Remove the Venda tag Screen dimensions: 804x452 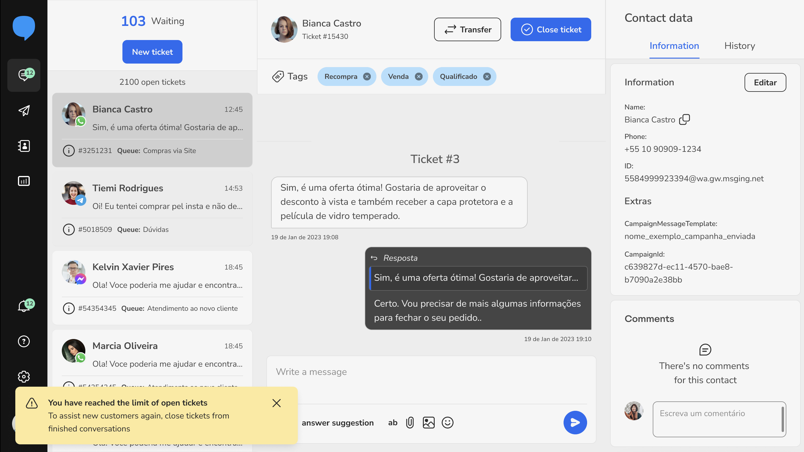pyautogui.click(x=418, y=77)
